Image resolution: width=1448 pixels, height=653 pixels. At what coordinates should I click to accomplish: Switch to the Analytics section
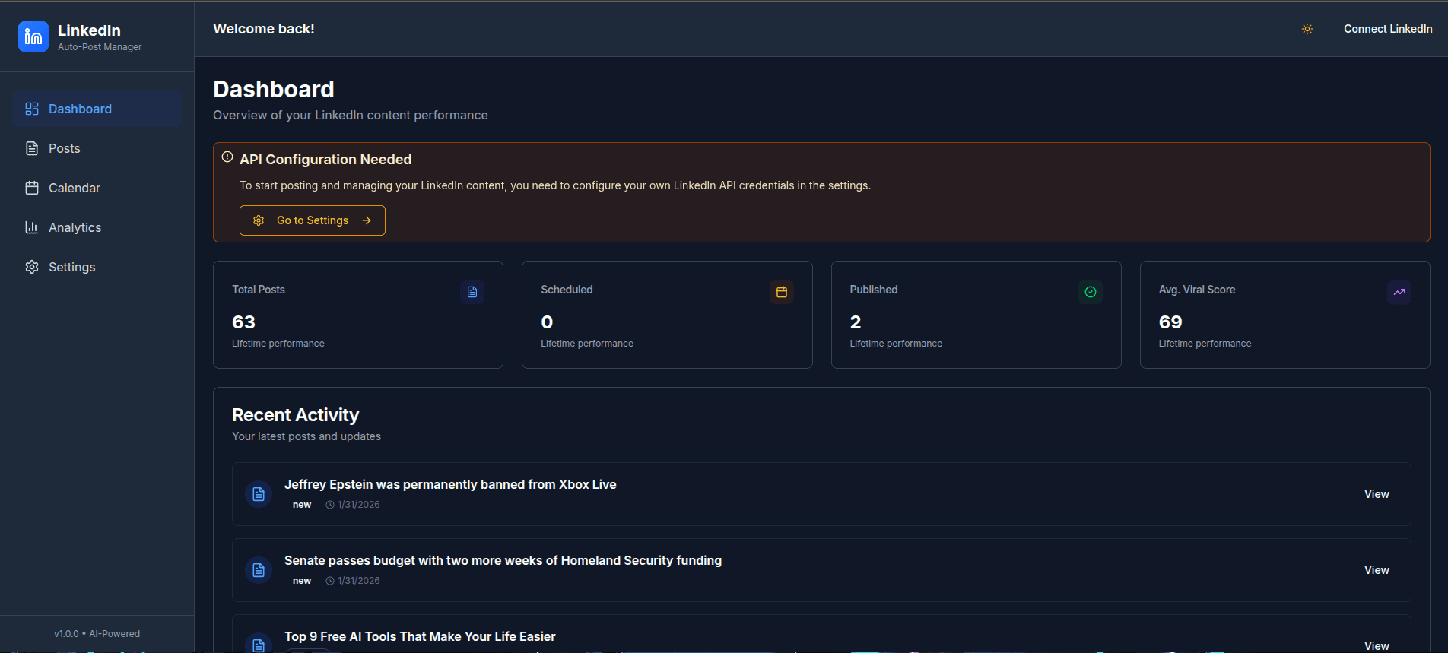click(x=75, y=227)
